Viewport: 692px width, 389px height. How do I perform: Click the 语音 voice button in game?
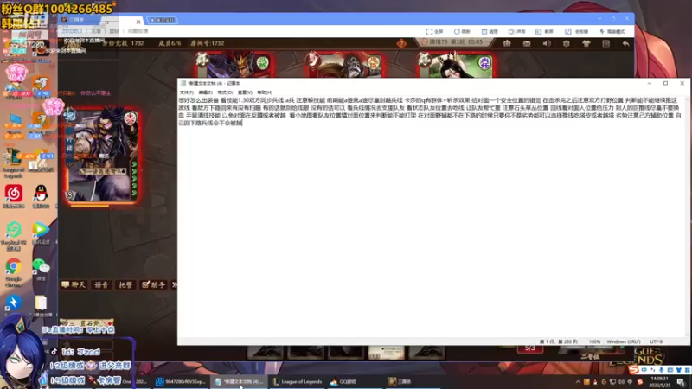pyautogui.click(x=101, y=285)
